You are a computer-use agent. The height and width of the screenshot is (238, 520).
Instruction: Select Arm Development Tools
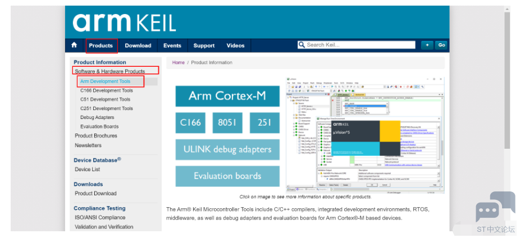pyautogui.click(x=105, y=81)
